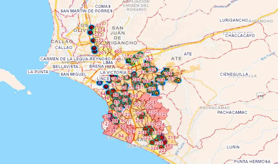The height and width of the screenshot is (164, 278).
Task: Select the CIENEGUILLA district label
Action: [234, 74]
